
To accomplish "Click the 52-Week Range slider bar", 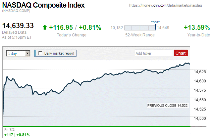I will tap(140, 28).
